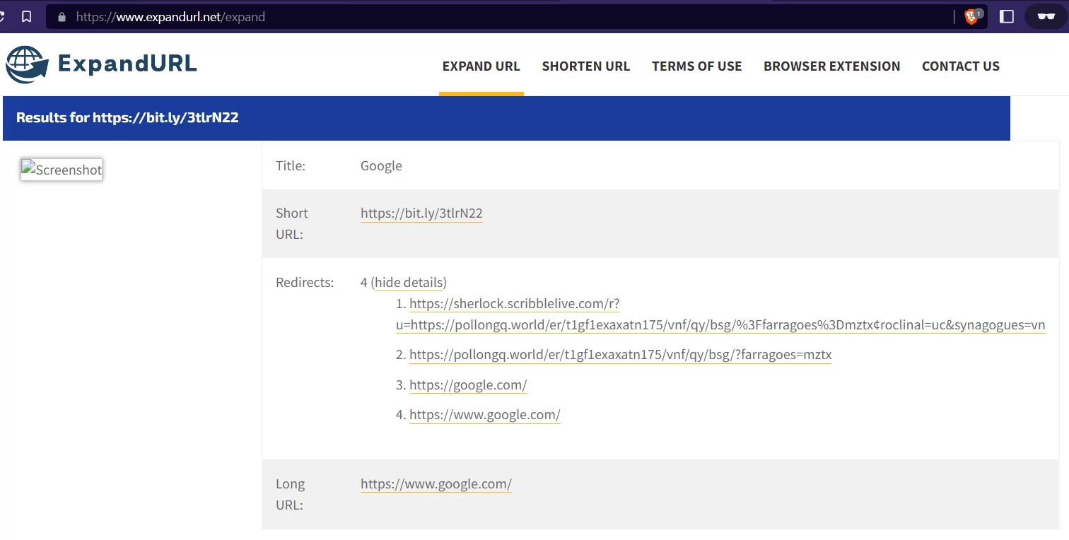
Task: Click the page reload icon
Action: 2,17
